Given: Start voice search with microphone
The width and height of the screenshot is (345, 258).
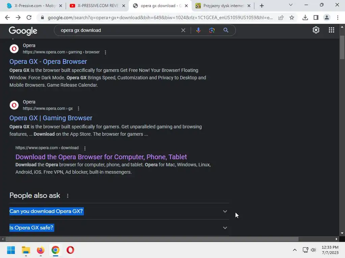Looking at the screenshot, I should pos(198,30).
